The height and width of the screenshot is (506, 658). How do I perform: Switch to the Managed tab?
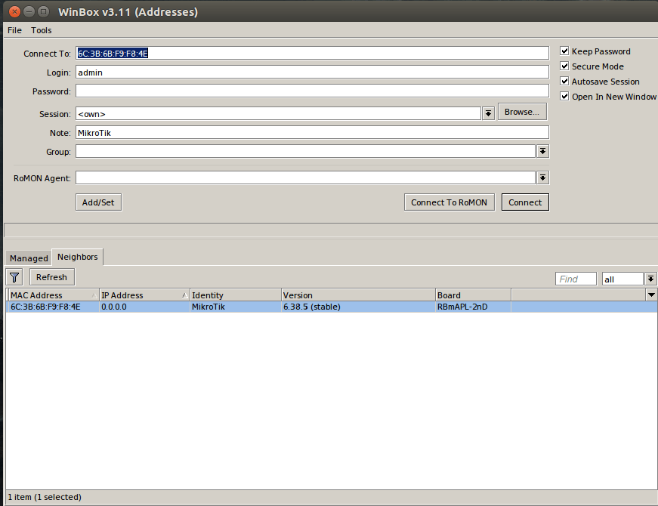tap(29, 258)
